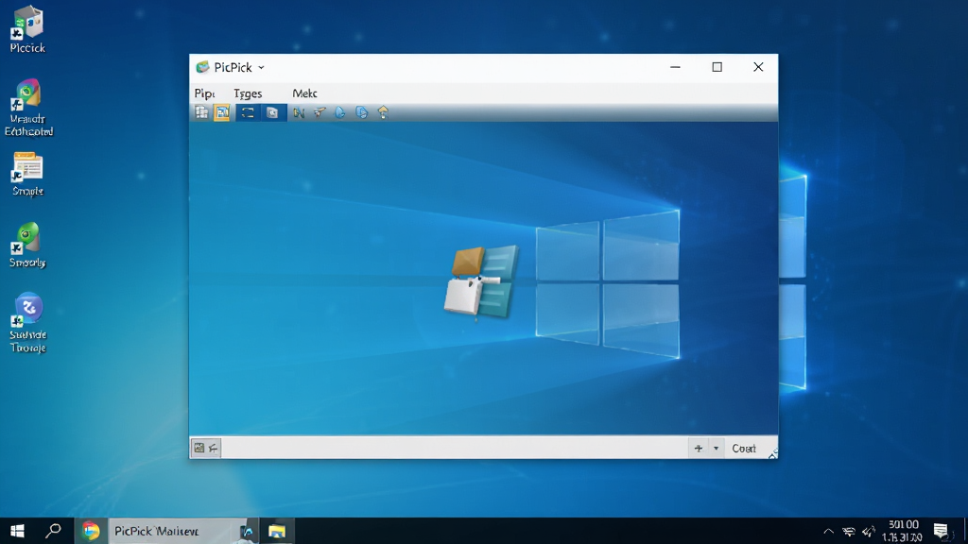Open the Tgges menu
The height and width of the screenshot is (544, 968).
point(248,93)
